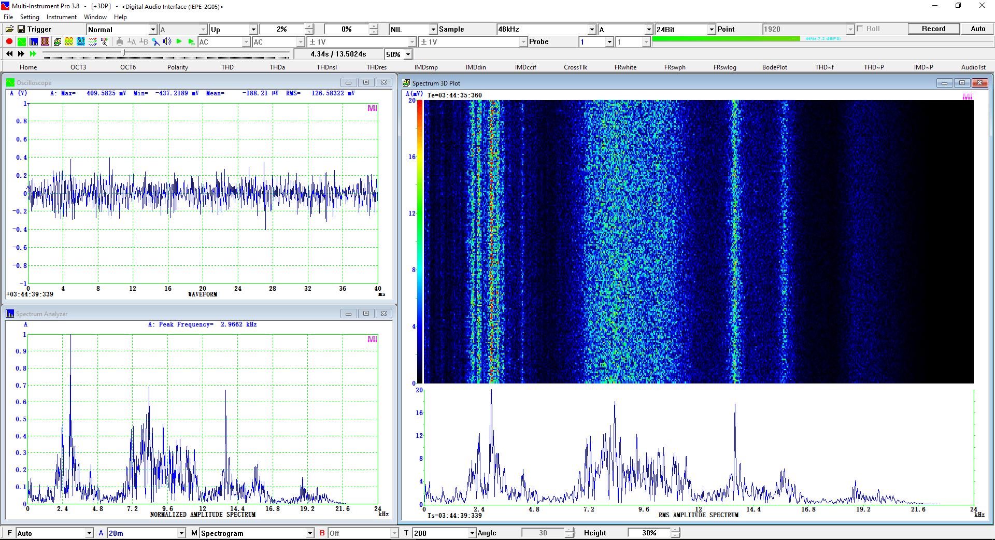Open the DUT Device Test Plan icon

click(x=81, y=41)
